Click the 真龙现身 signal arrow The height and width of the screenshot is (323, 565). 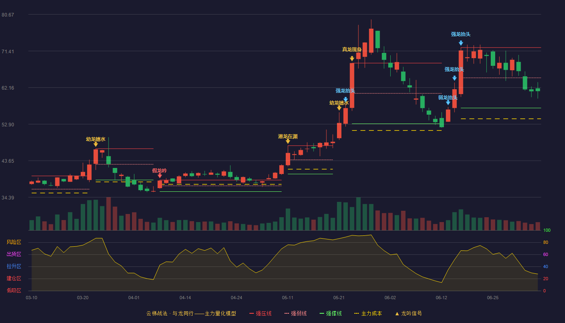[x=352, y=59]
